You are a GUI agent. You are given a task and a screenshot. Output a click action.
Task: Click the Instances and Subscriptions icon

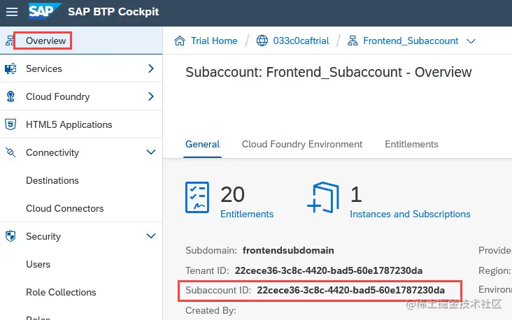point(323,197)
